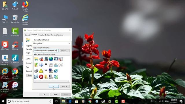The height and width of the screenshot is (104, 185).
Task: Select the open envelope mail icon
Action: pos(51,65)
